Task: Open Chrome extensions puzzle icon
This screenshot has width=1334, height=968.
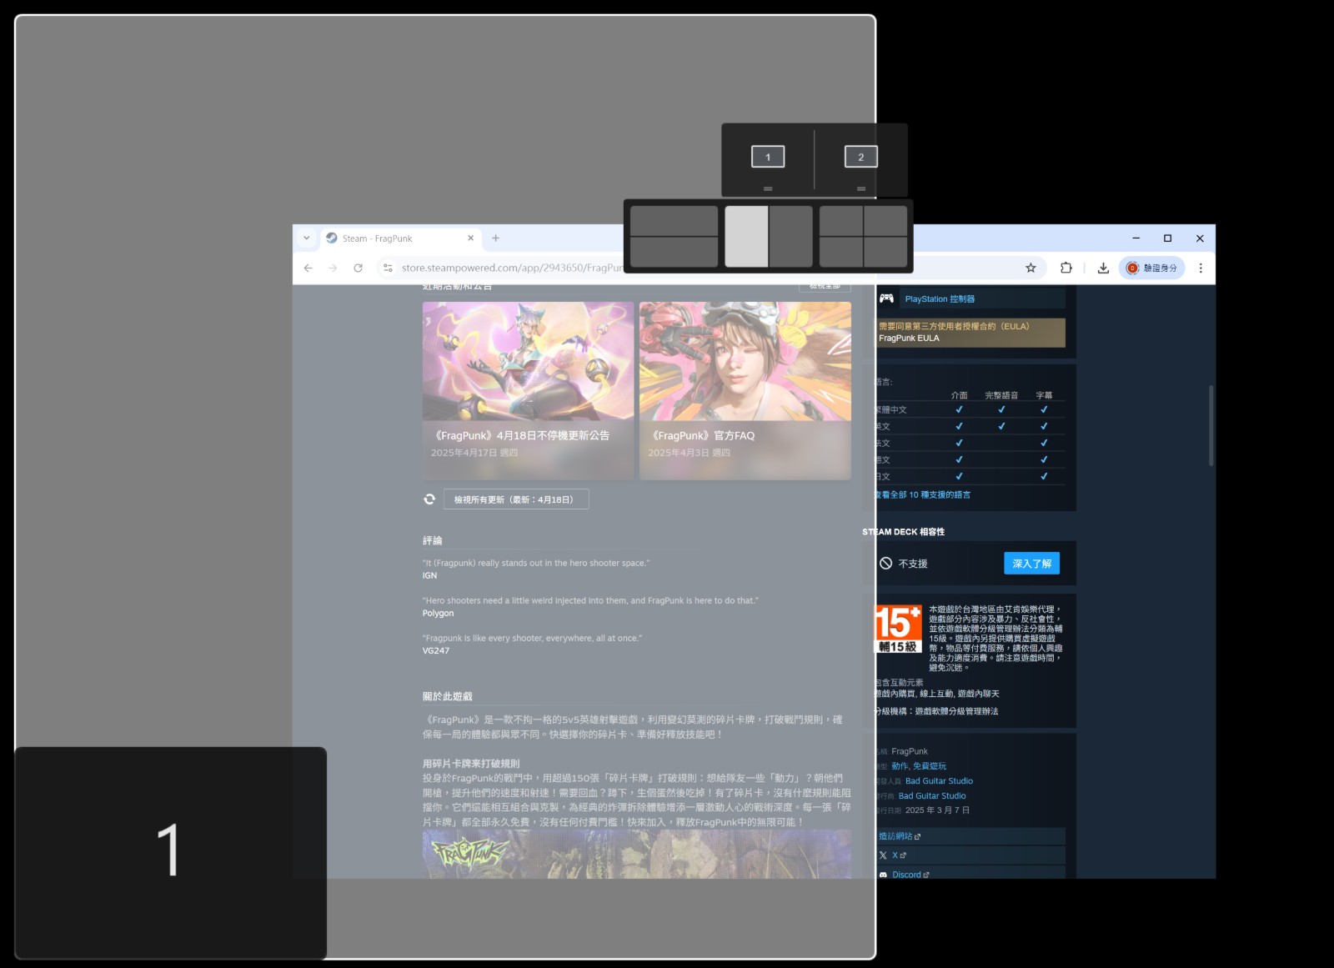Action: point(1066,268)
